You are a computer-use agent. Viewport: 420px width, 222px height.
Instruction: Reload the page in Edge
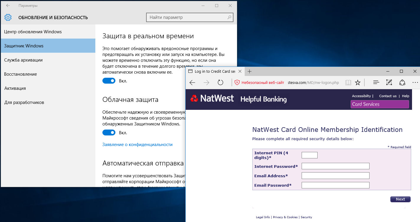coord(220,83)
